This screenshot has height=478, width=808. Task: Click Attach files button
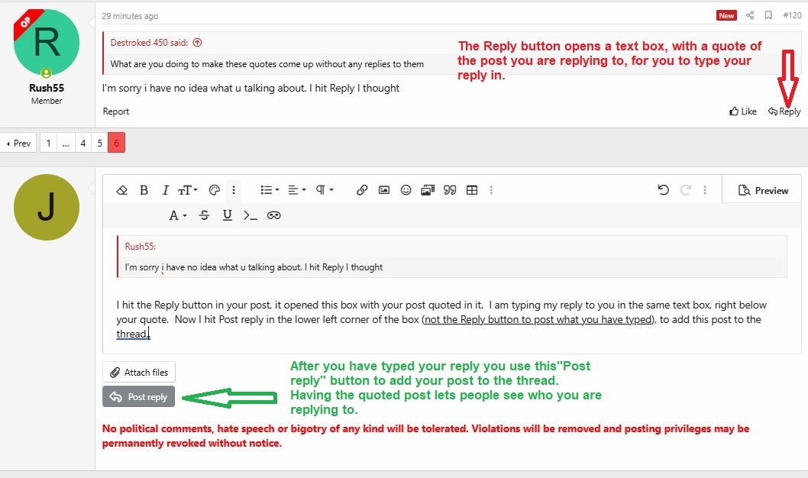tap(139, 372)
